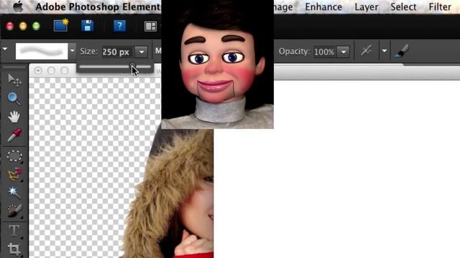Image resolution: width=460 pixels, height=258 pixels.
Task: Click the puppet face picture overlay
Action: pyautogui.click(x=217, y=64)
